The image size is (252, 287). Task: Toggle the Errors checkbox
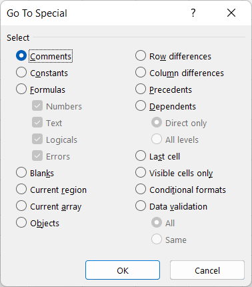point(37,156)
